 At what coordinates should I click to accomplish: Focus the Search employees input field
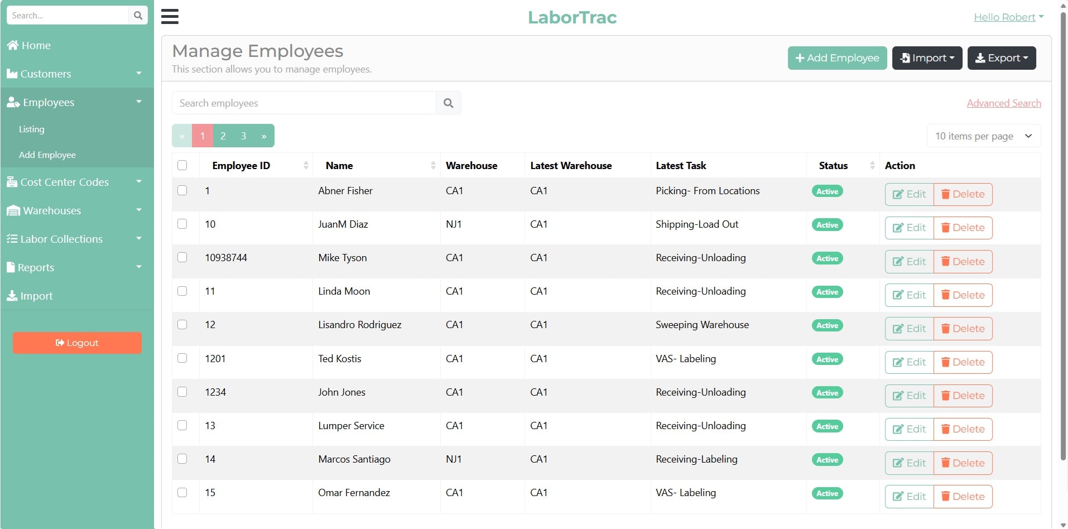[x=304, y=103]
